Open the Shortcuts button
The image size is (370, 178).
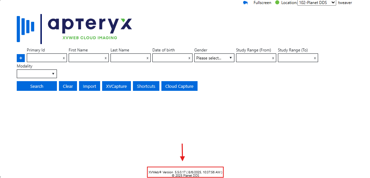[146, 86]
